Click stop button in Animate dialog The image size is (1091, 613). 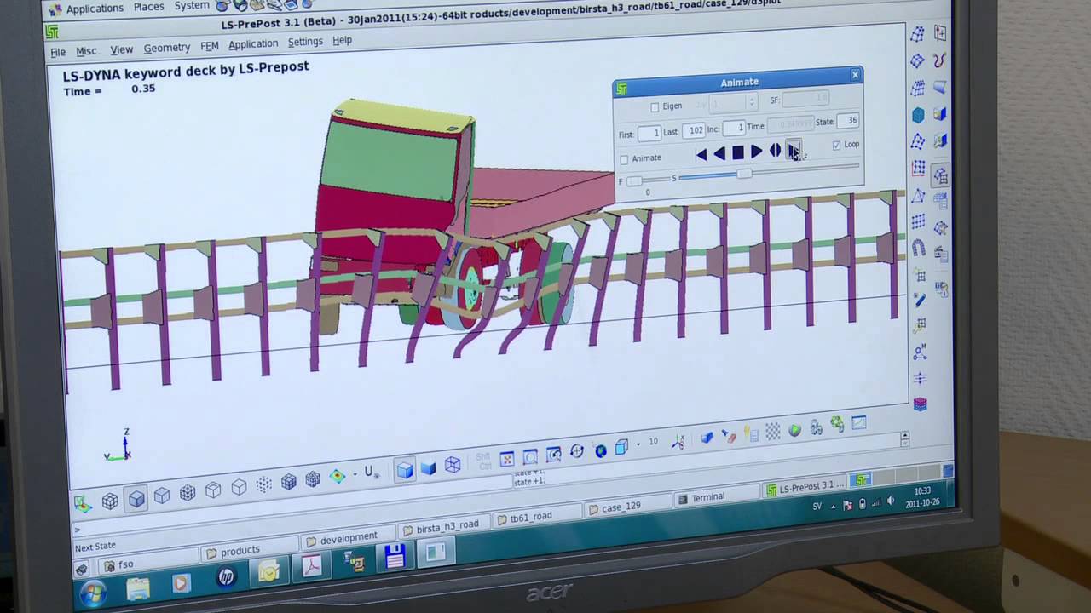point(737,152)
